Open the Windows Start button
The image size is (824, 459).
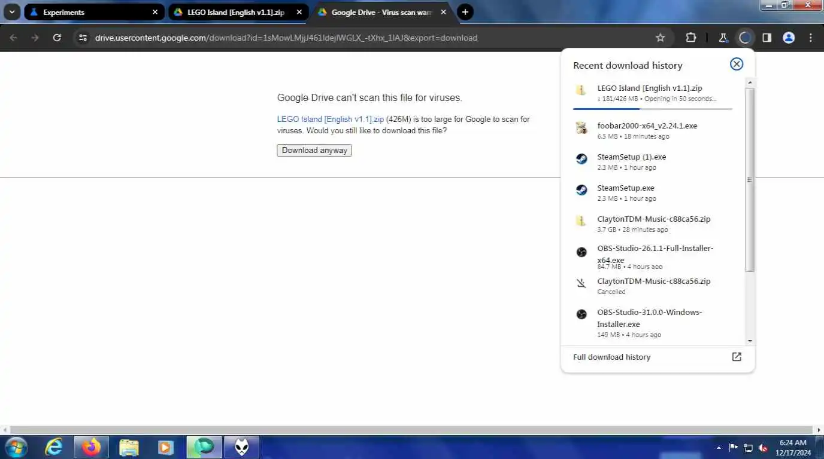tap(16, 447)
